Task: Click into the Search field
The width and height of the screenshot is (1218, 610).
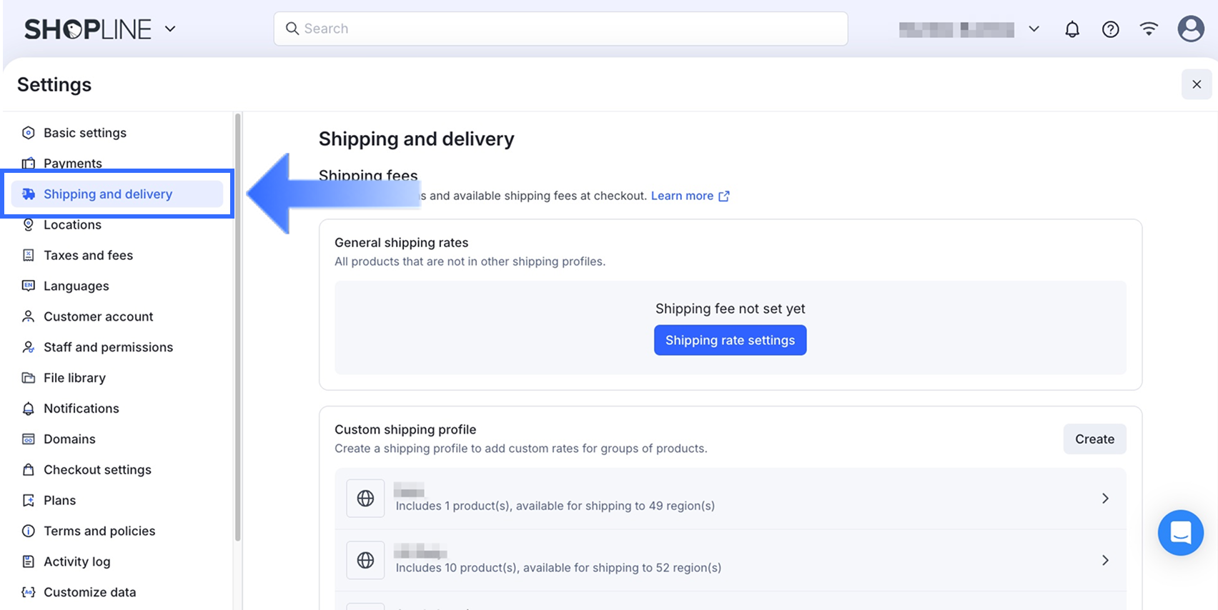Action: click(560, 29)
